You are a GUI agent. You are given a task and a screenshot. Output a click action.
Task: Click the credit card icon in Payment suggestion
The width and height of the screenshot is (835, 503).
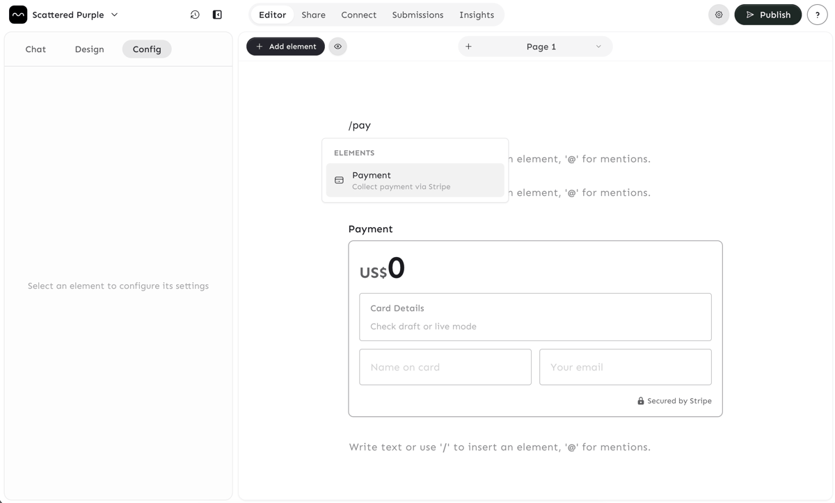(x=339, y=181)
